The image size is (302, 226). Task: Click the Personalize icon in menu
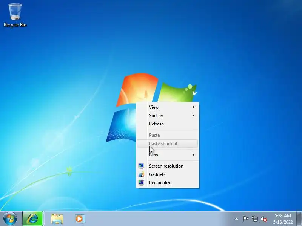point(141,183)
